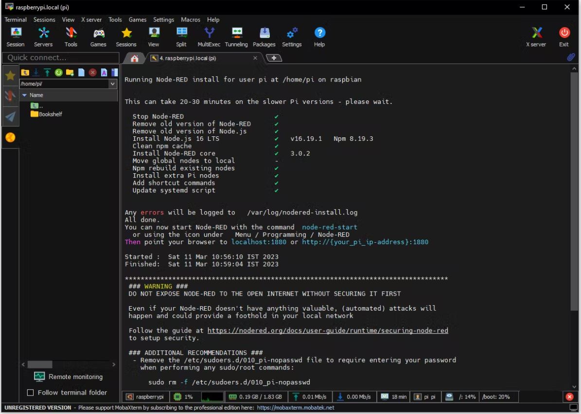Click the red SFTP delete icon

pos(93,72)
